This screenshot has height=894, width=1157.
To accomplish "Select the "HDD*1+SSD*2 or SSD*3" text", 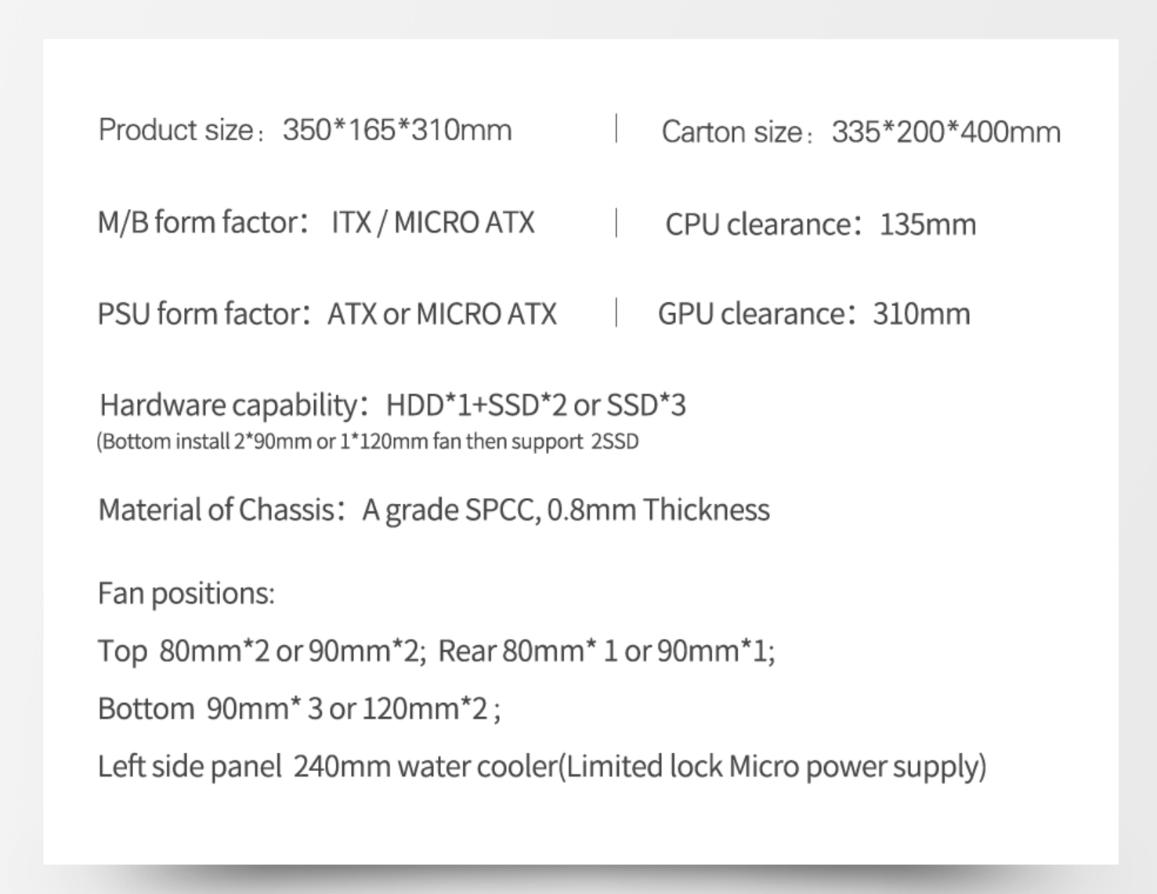I will click(536, 405).
